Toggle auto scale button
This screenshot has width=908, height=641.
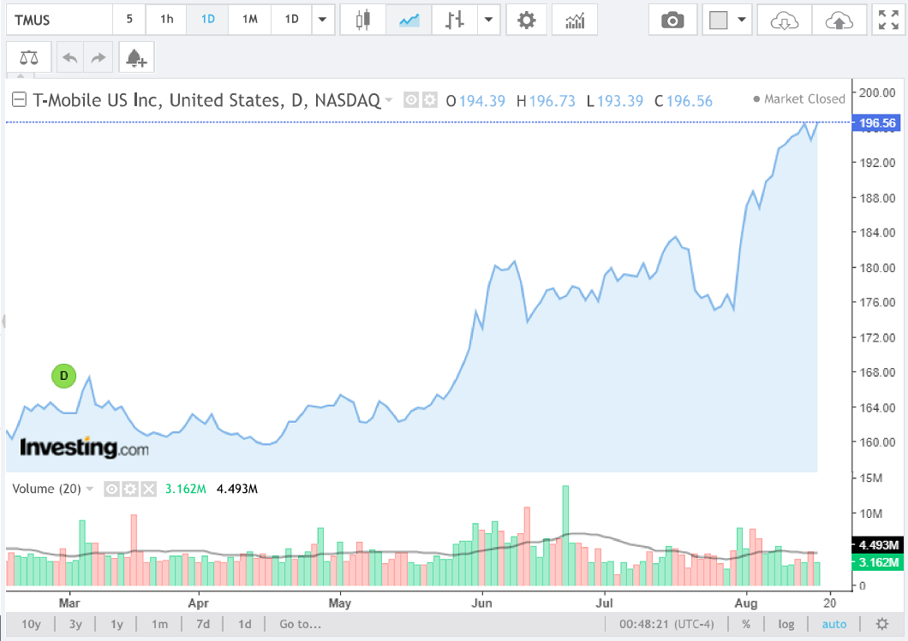click(x=833, y=624)
